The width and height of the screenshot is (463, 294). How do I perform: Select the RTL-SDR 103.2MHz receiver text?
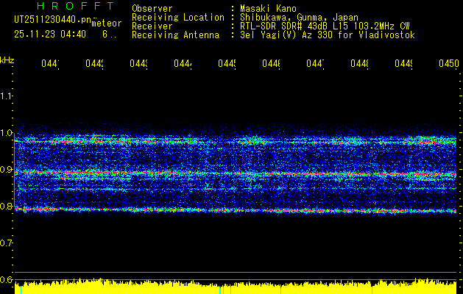[x=325, y=26]
